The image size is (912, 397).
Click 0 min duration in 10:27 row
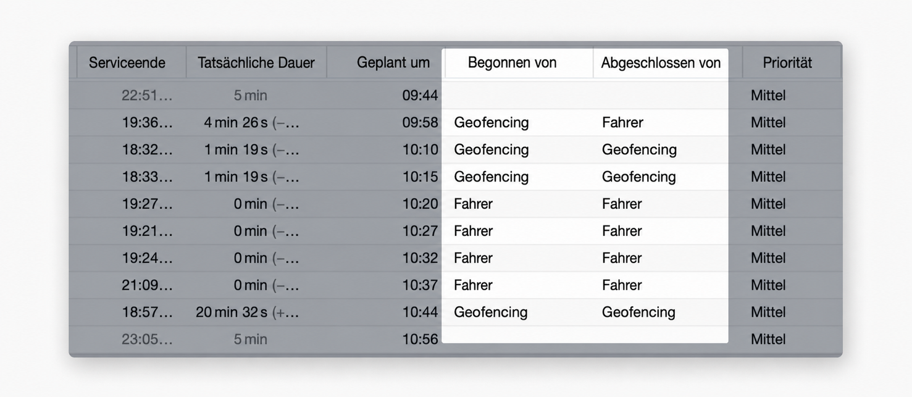[266, 231]
